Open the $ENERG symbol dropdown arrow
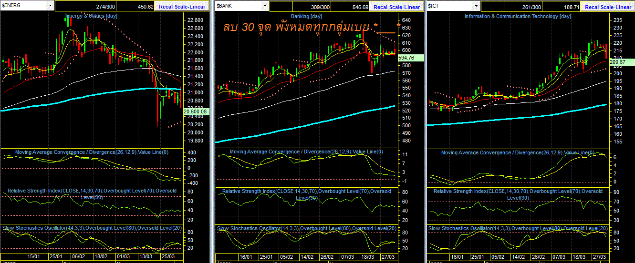 pos(50,6)
